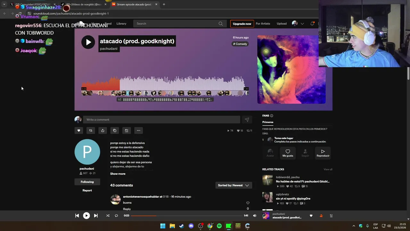The height and width of the screenshot is (231, 410).
Task: Toggle follow artist icon in player bar
Action: pyautogui.click(x=321, y=216)
